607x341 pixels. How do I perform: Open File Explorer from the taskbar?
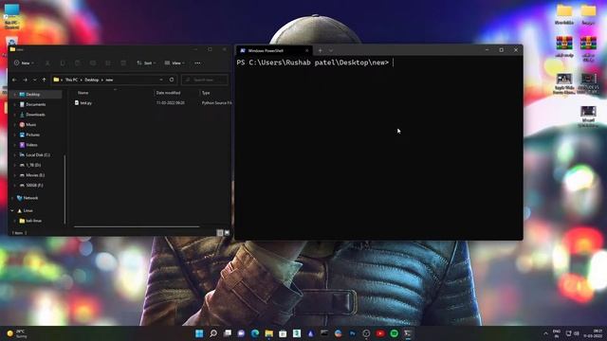tap(269, 333)
